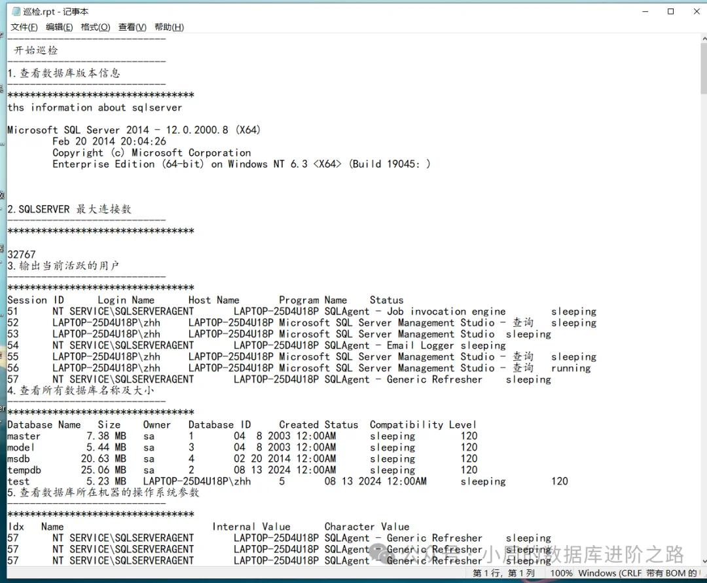The width and height of the screenshot is (707, 583).
Task: Click the scrollbar up arrow
Action: coord(704,39)
